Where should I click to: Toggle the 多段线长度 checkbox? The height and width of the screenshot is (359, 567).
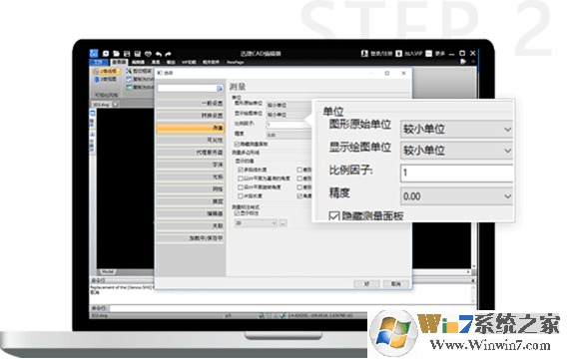coord(241,170)
